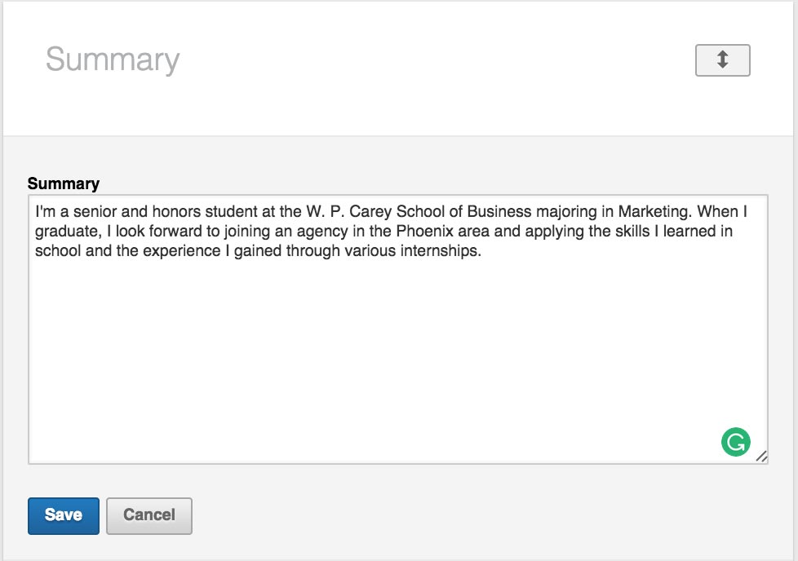Select the section reorder control at top right

click(x=721, y=60)
